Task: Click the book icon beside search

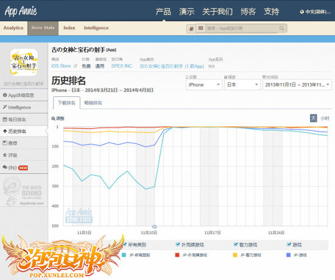Action: coord(191,29)
